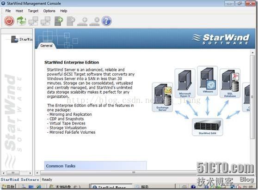Open the Target menu
This screenshot has width=258, height=190.
[x=33, y=11]
